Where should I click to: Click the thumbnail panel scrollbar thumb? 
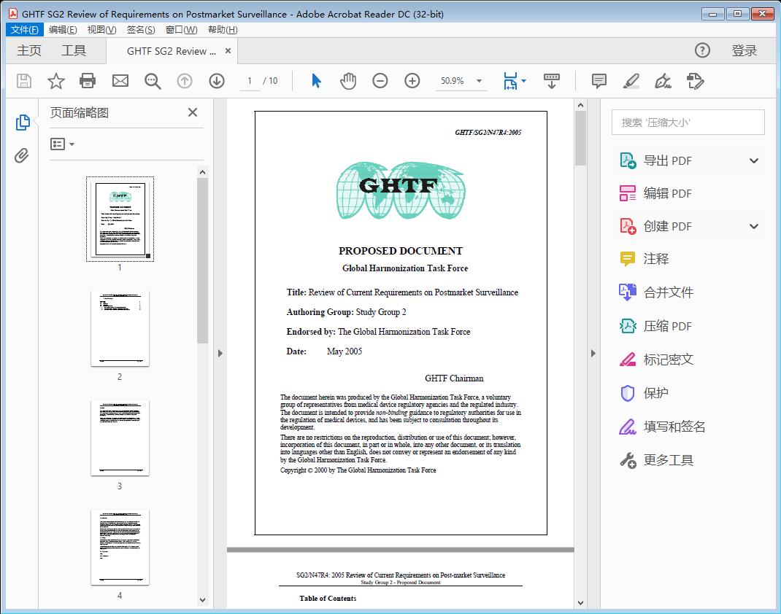click(x=202, y=261)
